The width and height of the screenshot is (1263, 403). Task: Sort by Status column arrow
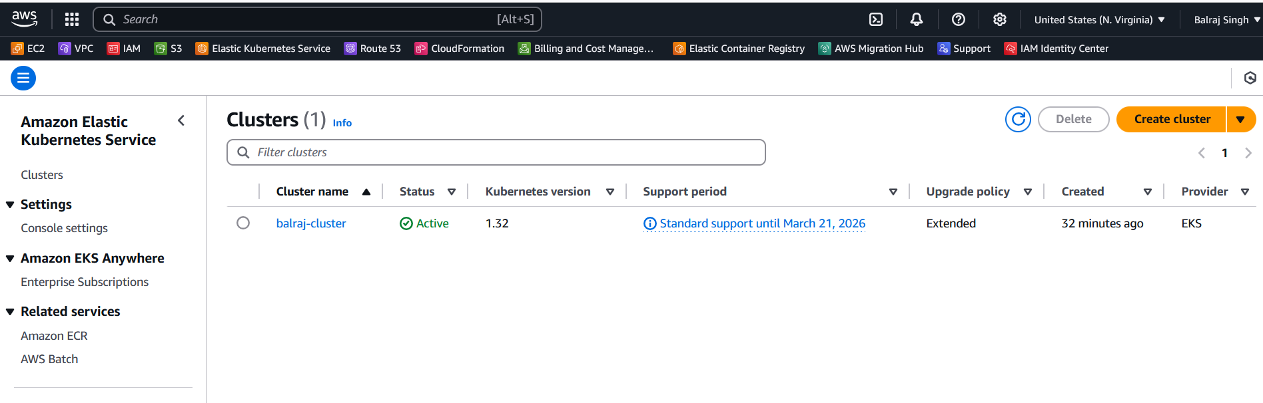point(452,192)
